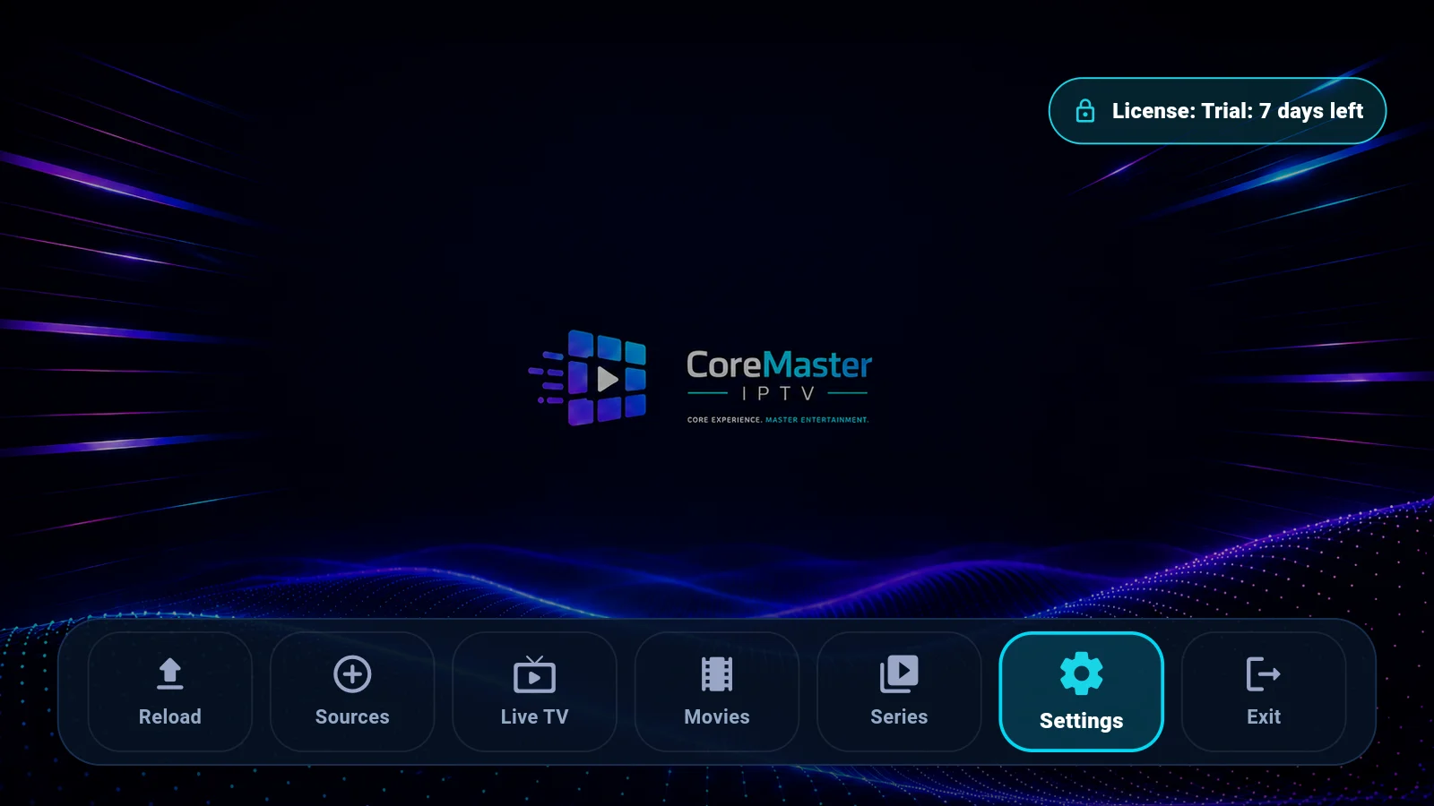Open the License: Trial 7 days left badge
This screenshot has width=1434, height=806.
pyautogui.click(x=1217, y=111)
